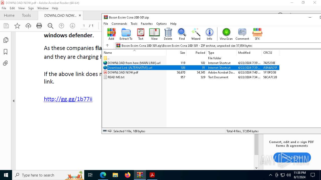This screenshot has width=321, height=180.
Task: Open WinRAR File menu
Action: tap(106, 23)
